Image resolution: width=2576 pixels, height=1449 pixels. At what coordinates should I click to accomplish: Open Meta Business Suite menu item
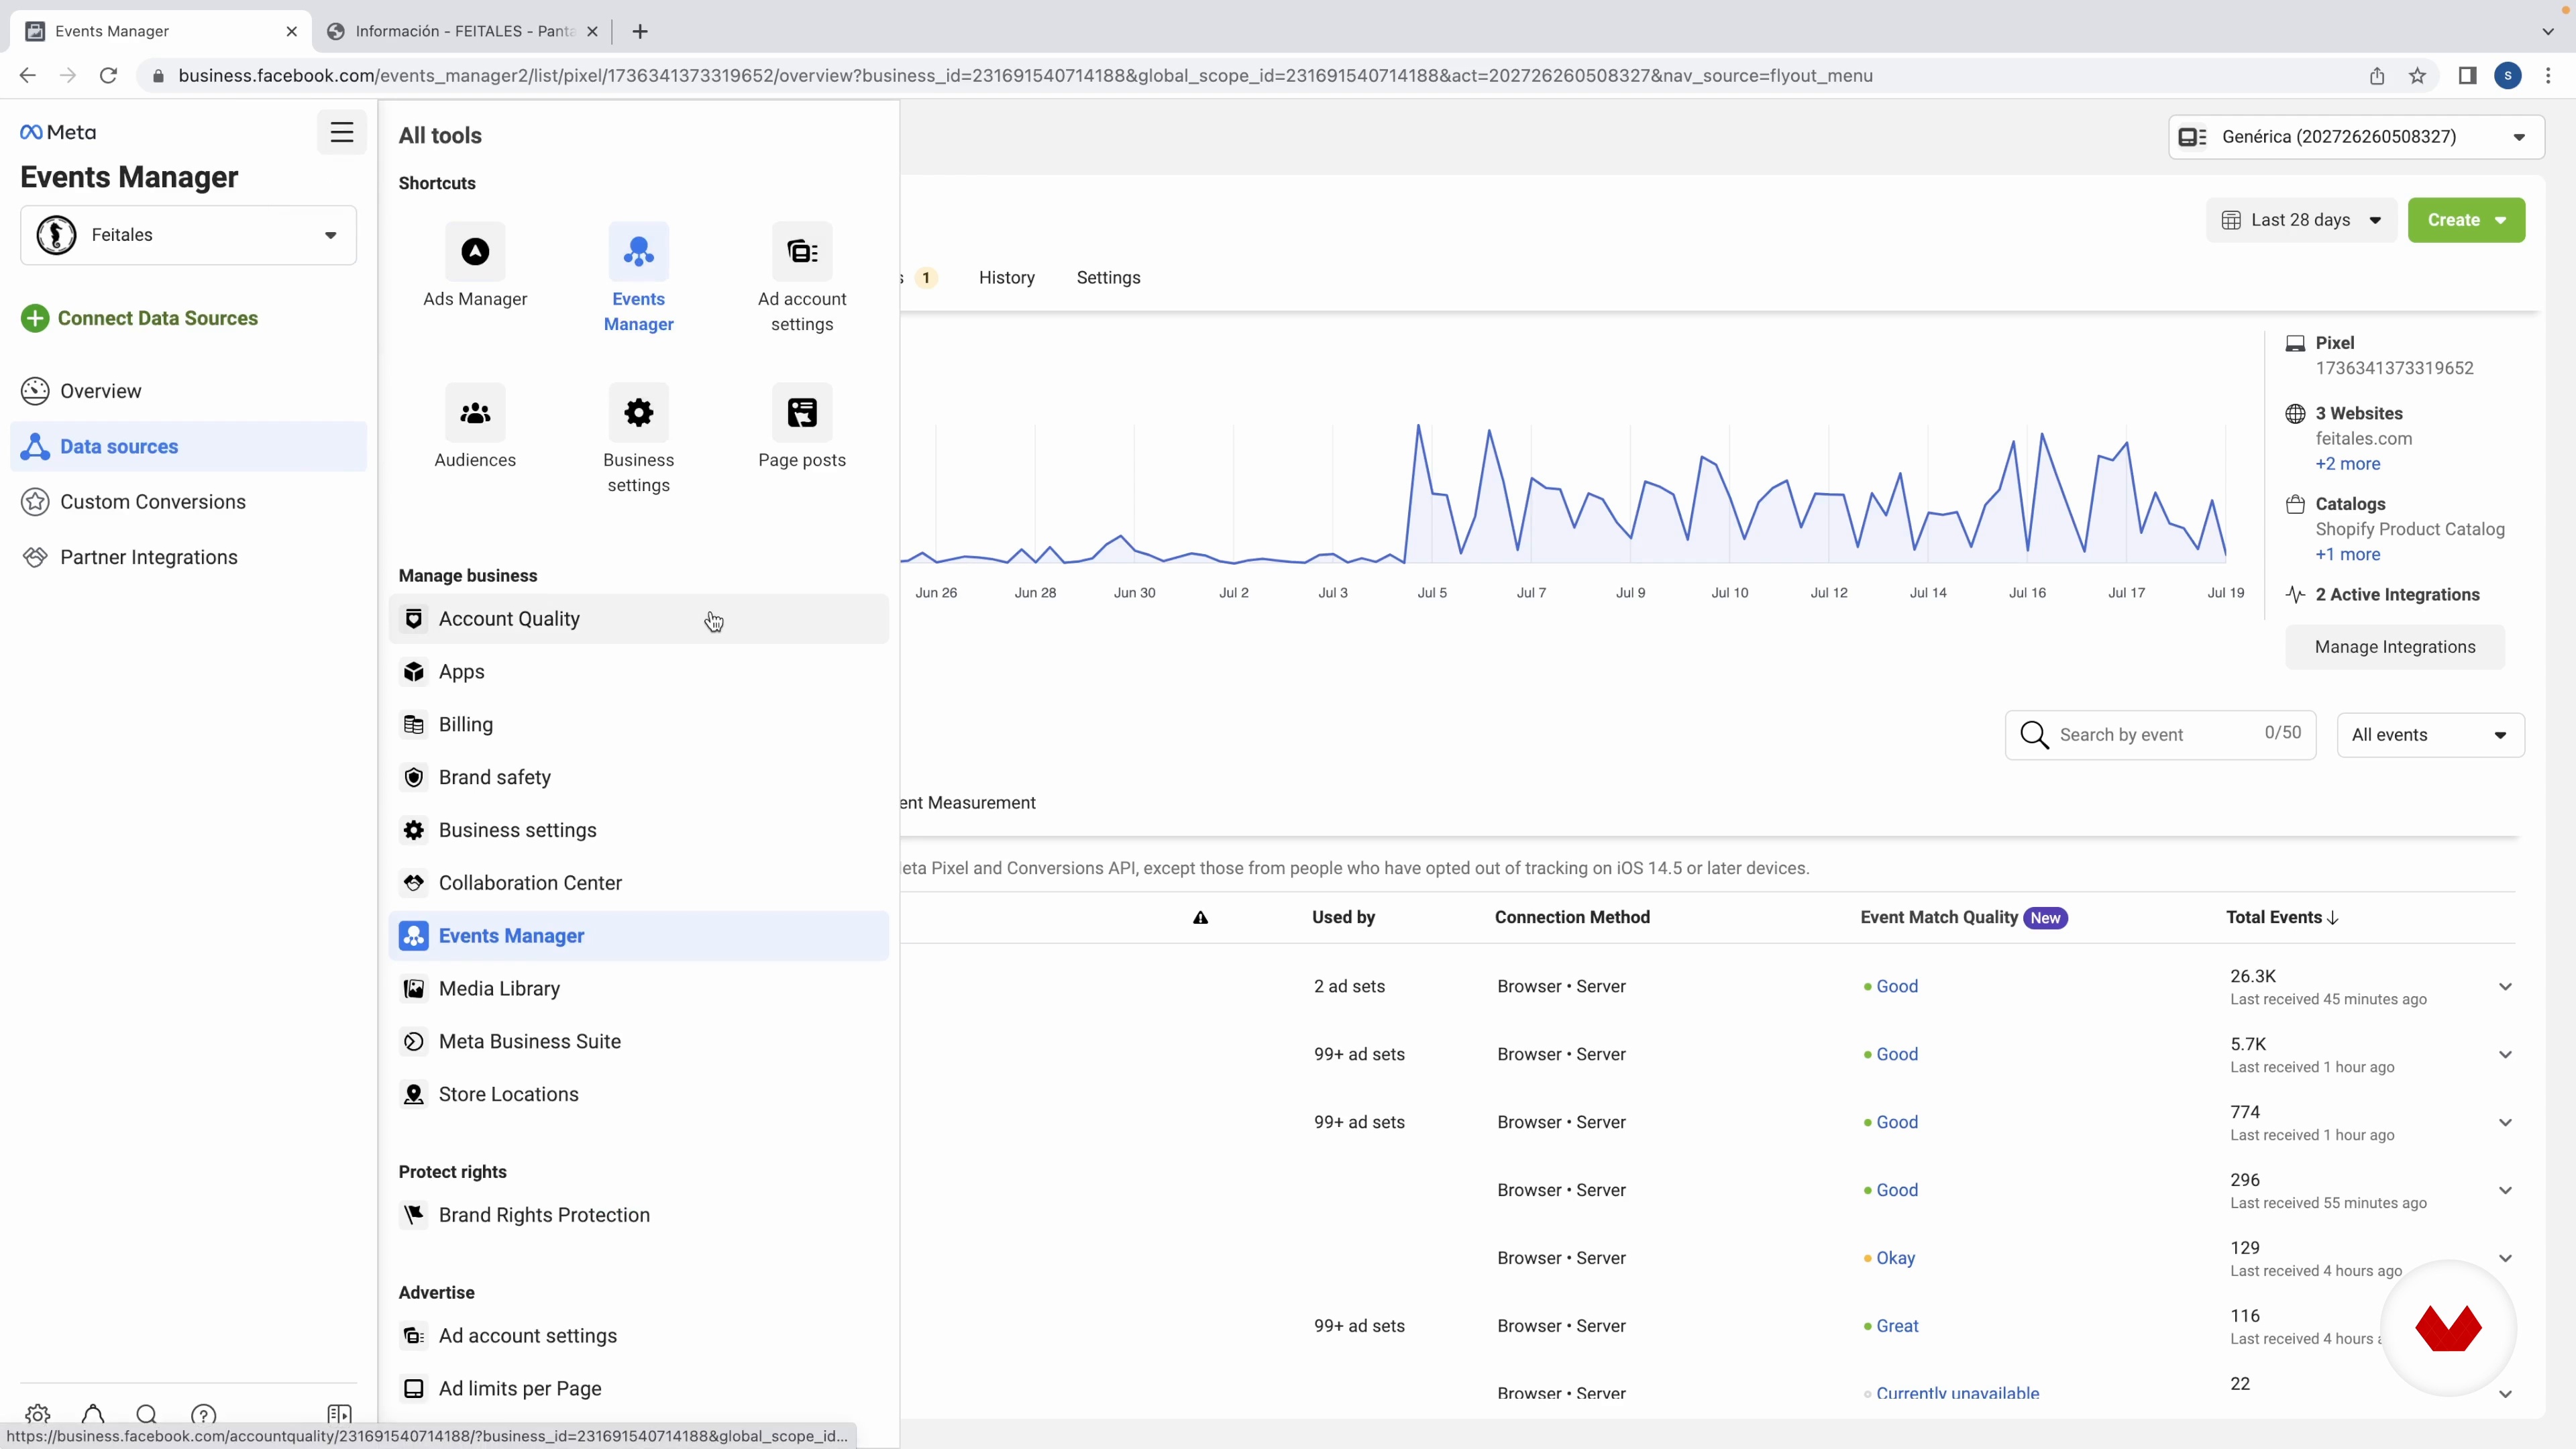pyautogui.click(x=638, y=1042)
